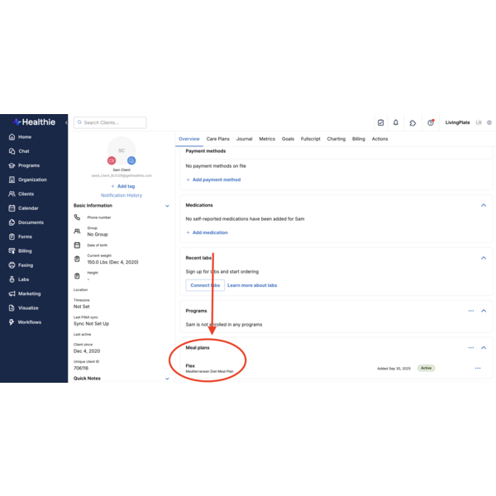Open Programs card three-dot menu
The width and height of the screenshot is (496, 496).
[x=471, y=311]
